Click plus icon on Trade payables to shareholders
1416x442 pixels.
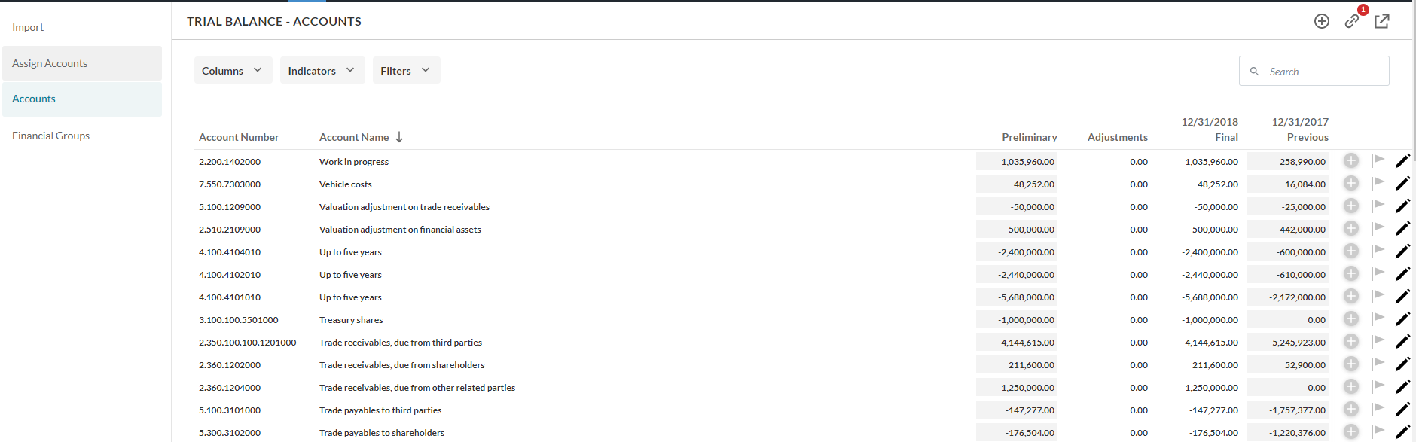1351,432
